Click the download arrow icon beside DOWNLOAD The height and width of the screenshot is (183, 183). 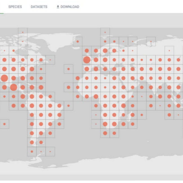[58, 7]
